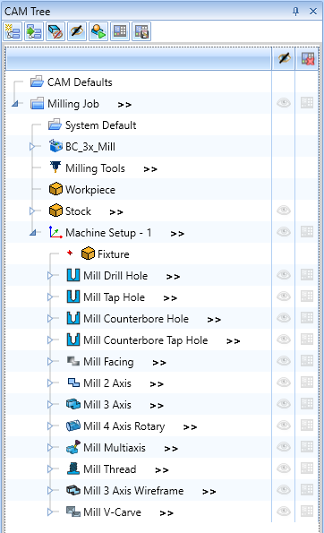Expand the Mill Counterbore Hole node

(x=50, y=319)
